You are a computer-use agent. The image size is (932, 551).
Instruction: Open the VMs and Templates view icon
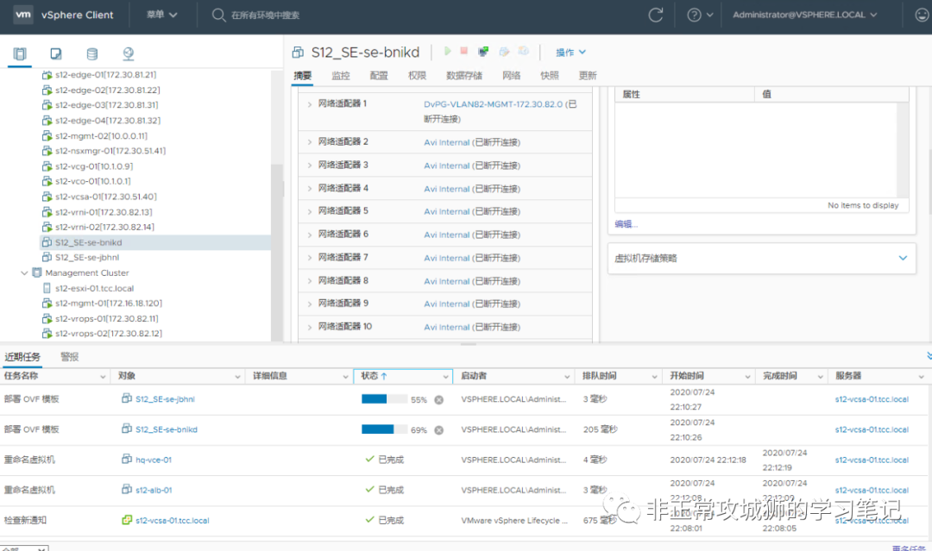(56, 54)
